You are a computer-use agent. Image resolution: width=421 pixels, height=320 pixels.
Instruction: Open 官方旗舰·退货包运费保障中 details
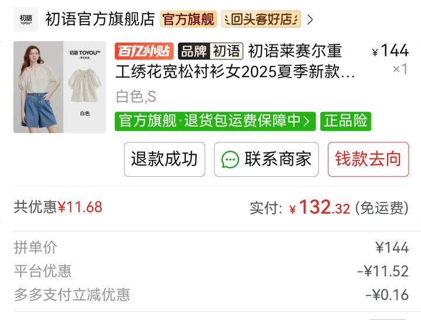coord(215,121)
